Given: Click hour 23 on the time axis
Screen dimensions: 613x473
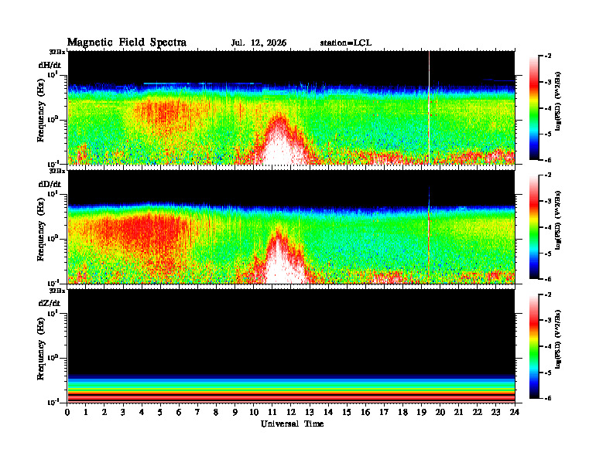Looking at the screenshot, I should click(496, 412).
